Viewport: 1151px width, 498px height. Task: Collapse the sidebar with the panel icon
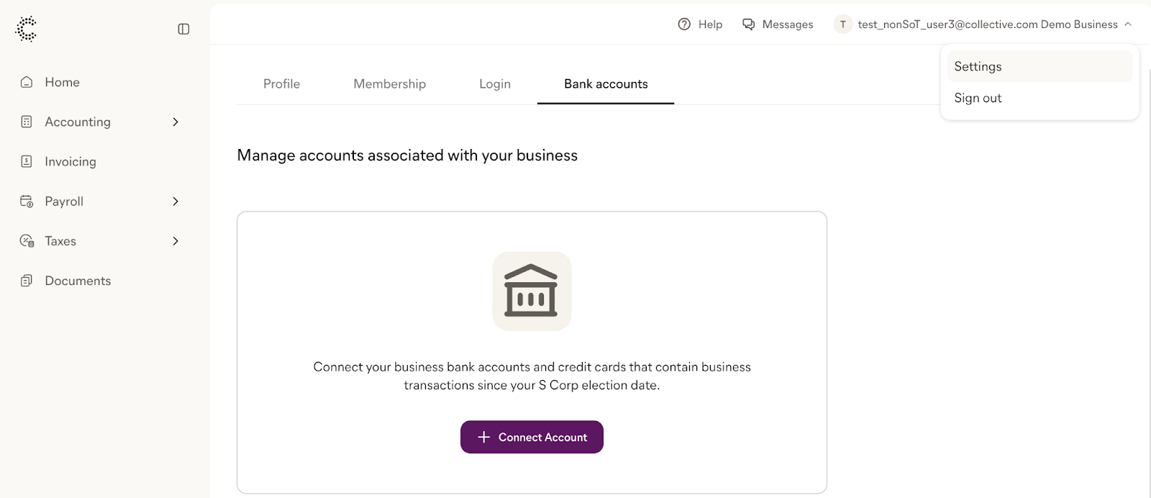[183, 29]
